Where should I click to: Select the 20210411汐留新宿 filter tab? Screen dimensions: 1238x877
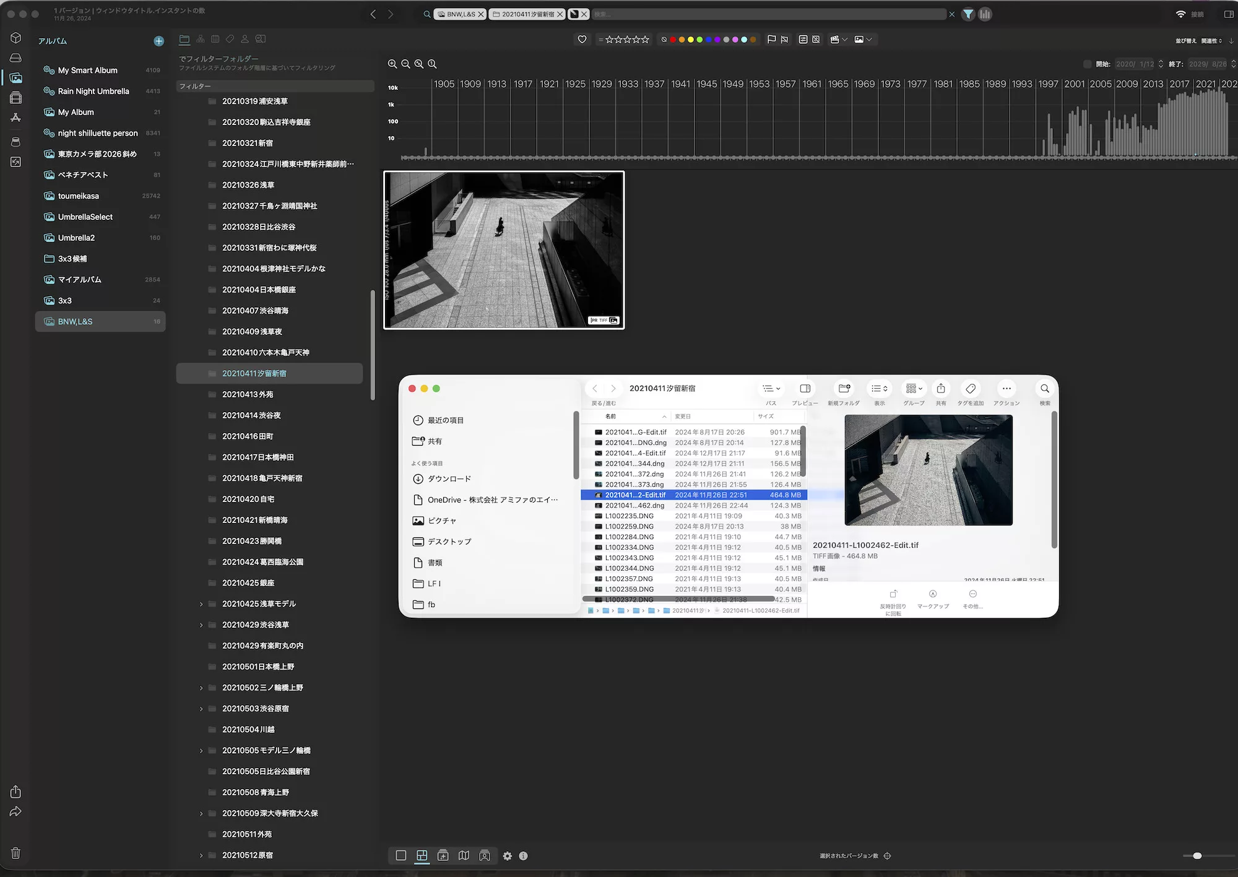(527, 14)
